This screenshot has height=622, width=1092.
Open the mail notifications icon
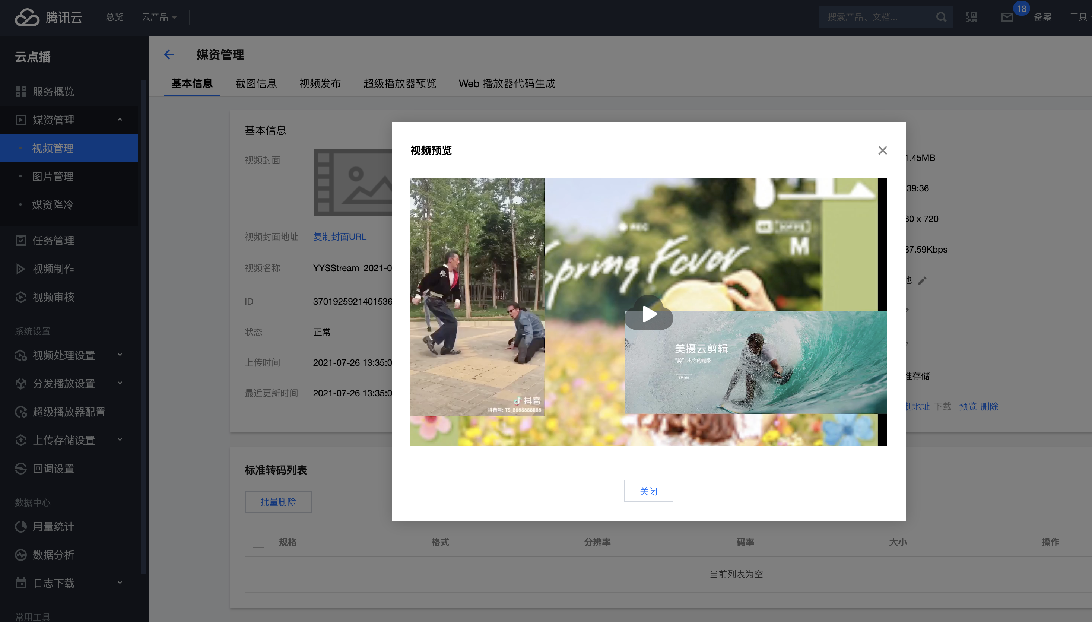pyautogui.click(x=1007, y=17)
